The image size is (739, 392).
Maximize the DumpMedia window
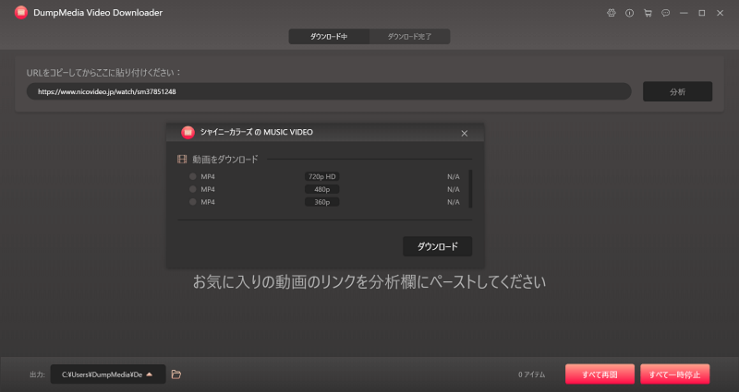pyautogui.click(x=702, y=13)
